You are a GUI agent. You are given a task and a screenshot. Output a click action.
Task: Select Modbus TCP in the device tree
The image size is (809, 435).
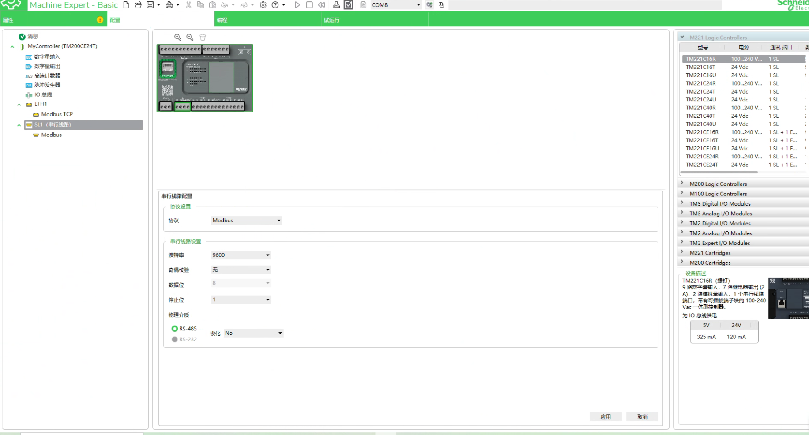(56, 114)
